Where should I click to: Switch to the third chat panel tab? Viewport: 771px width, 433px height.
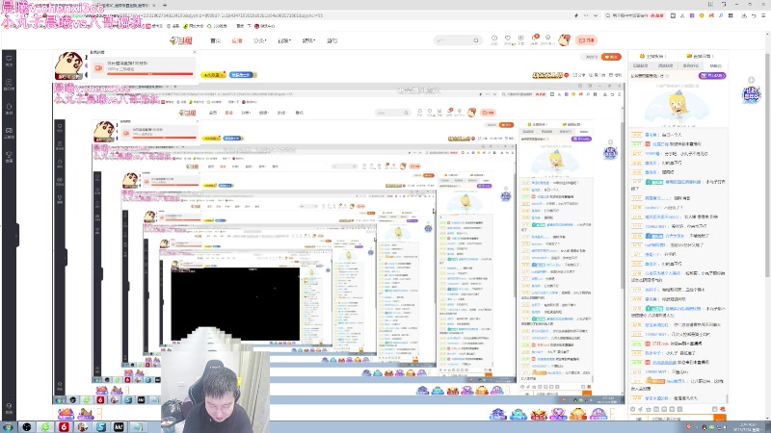(690, 65)
